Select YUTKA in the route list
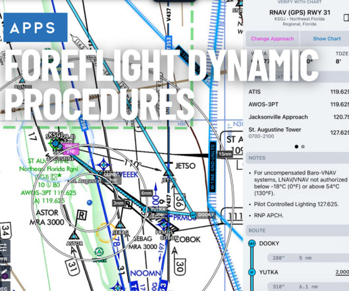The width and height of the screenshot is (349, 291). point(269,272)
